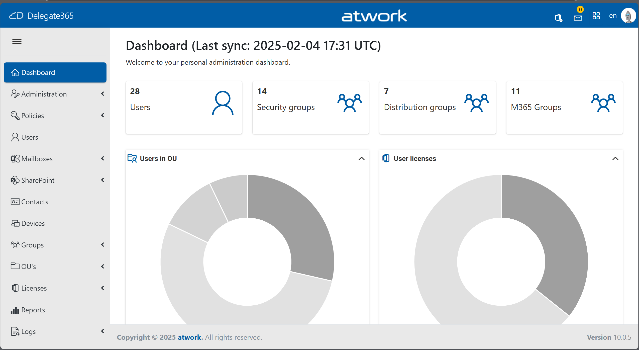The image size is (639, 350).
Task: Click the Mailboxes Exchange icon
Action: pyautogui.click(x=15, y=159)
